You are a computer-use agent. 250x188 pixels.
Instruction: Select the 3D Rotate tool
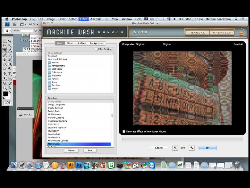(5, 83)
